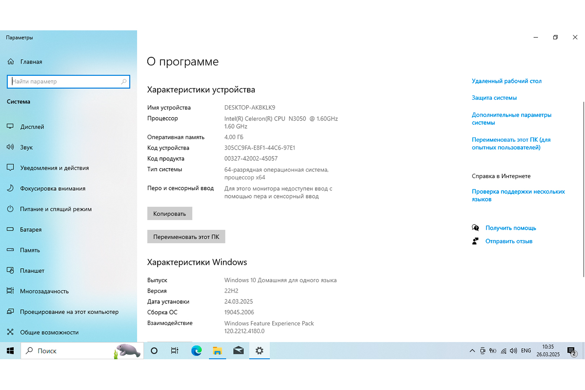
Task: Click Переименовать этот ПК (для опытных пользователей)
Action: [x=511, y=143]
